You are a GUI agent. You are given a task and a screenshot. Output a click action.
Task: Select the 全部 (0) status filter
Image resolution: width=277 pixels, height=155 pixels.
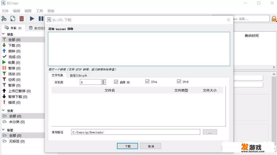23,40
